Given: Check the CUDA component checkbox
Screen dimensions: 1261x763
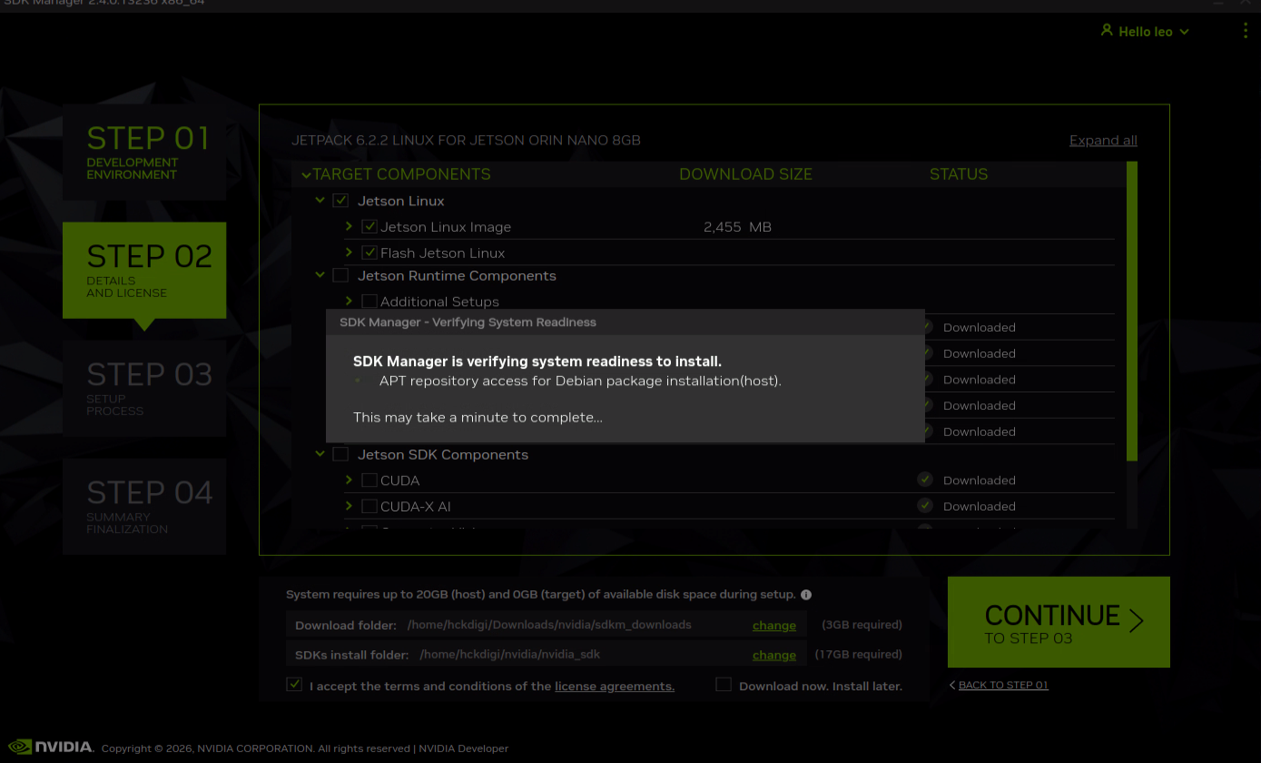Looking at the screenshot, I should click(369, 481).
